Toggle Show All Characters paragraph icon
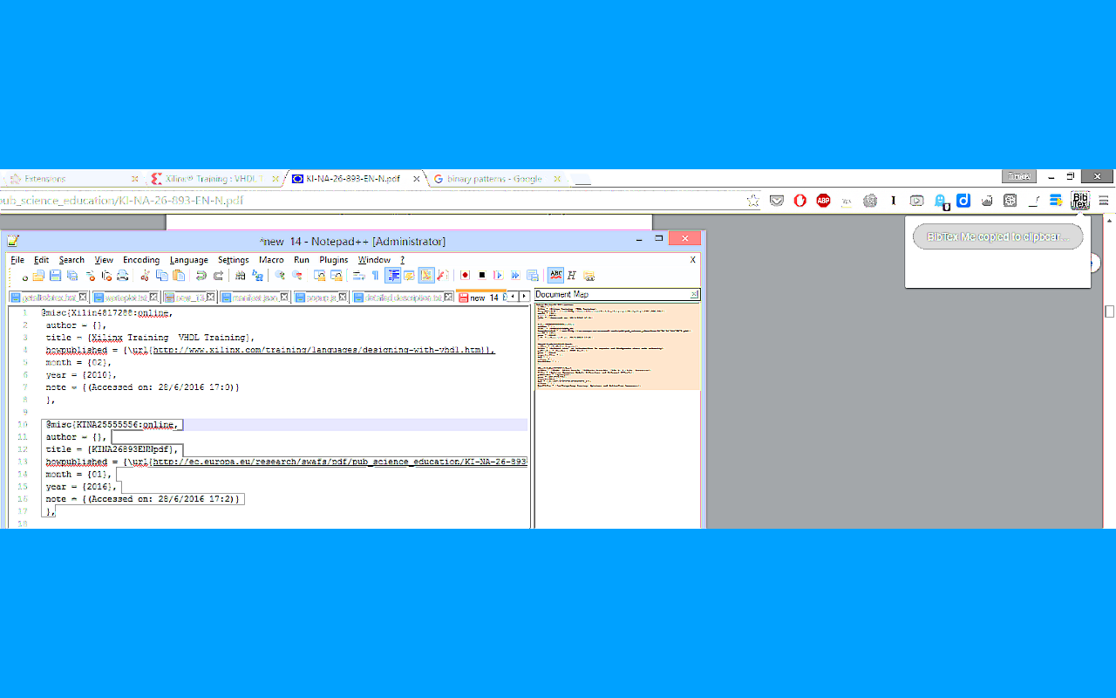Viewport: 1116px width, 698px height. tap(375, 276)
